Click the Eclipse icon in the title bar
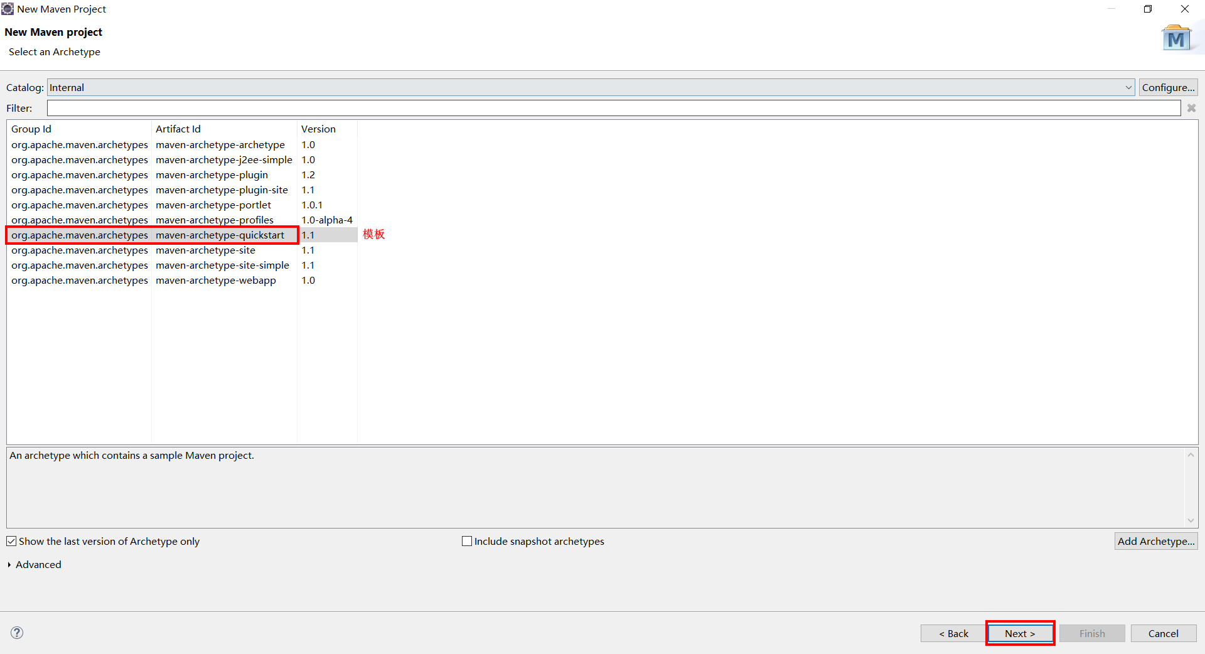1205x654 pixels. 8,9
